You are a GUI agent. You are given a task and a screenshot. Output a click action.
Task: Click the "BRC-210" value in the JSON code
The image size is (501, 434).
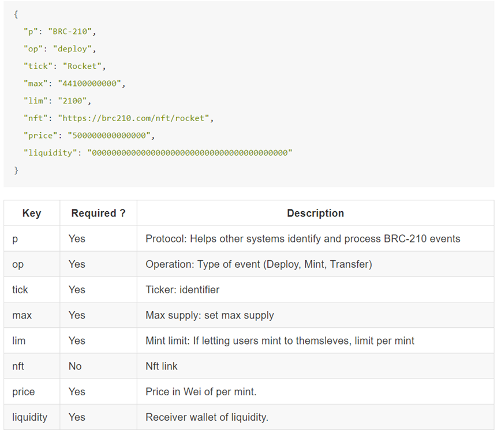(73, 32)
